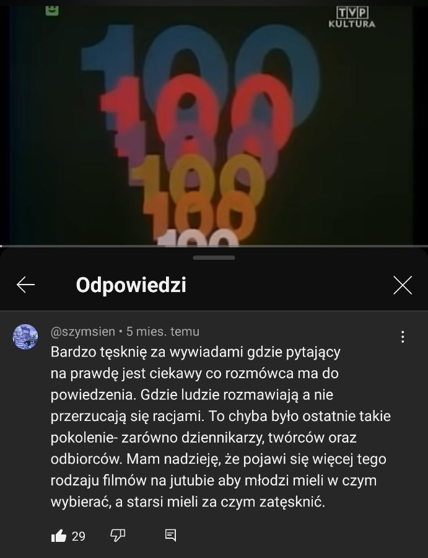Click the '5 mies. temu' timestamp

pos(163,332)
